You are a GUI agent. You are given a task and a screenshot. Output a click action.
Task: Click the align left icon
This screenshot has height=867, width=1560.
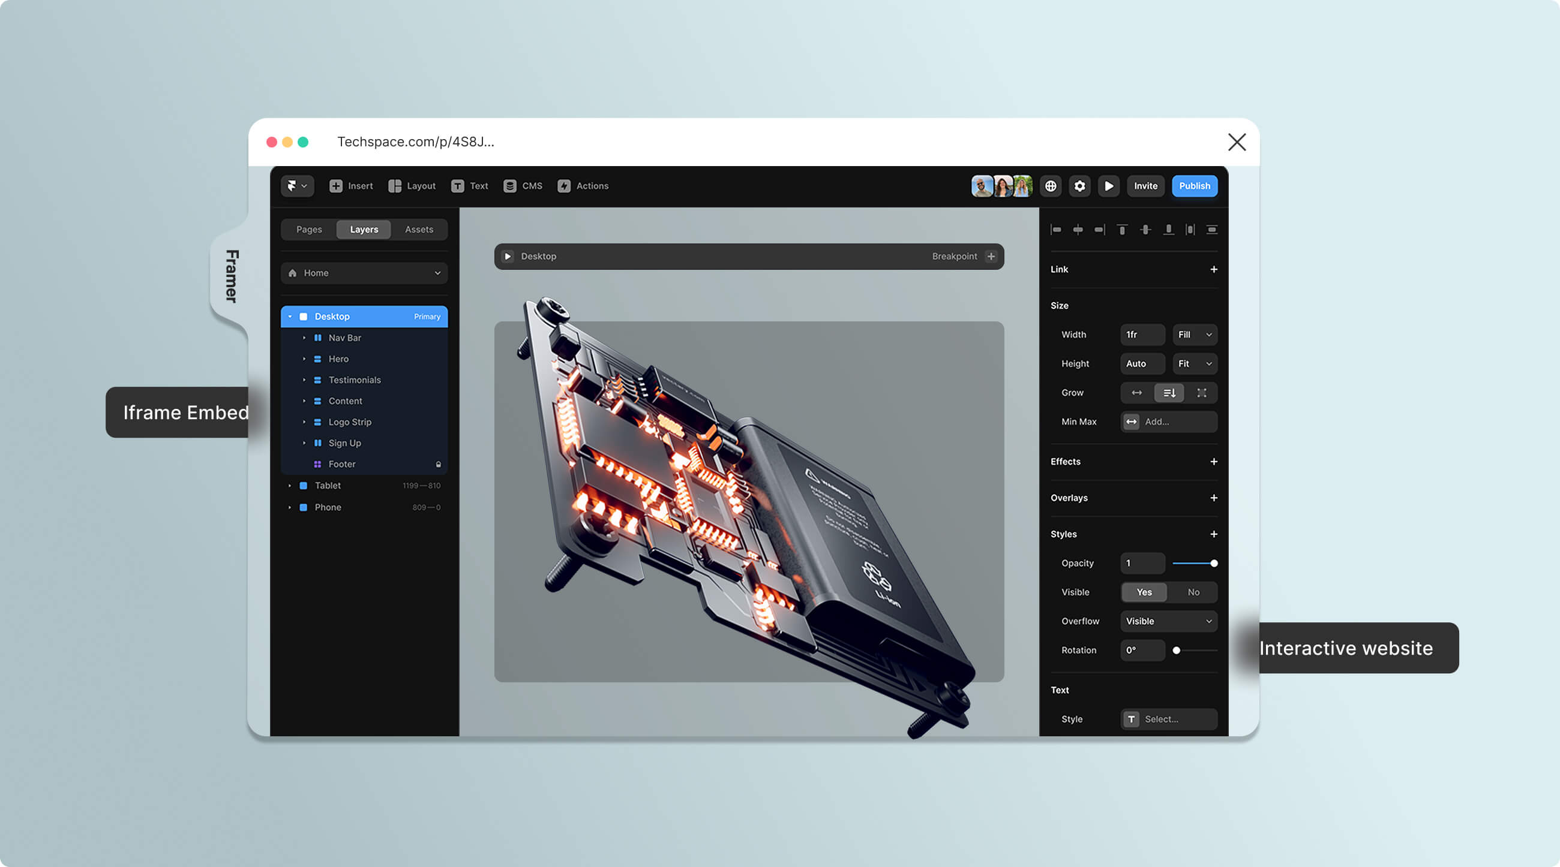click(1055, 229)
